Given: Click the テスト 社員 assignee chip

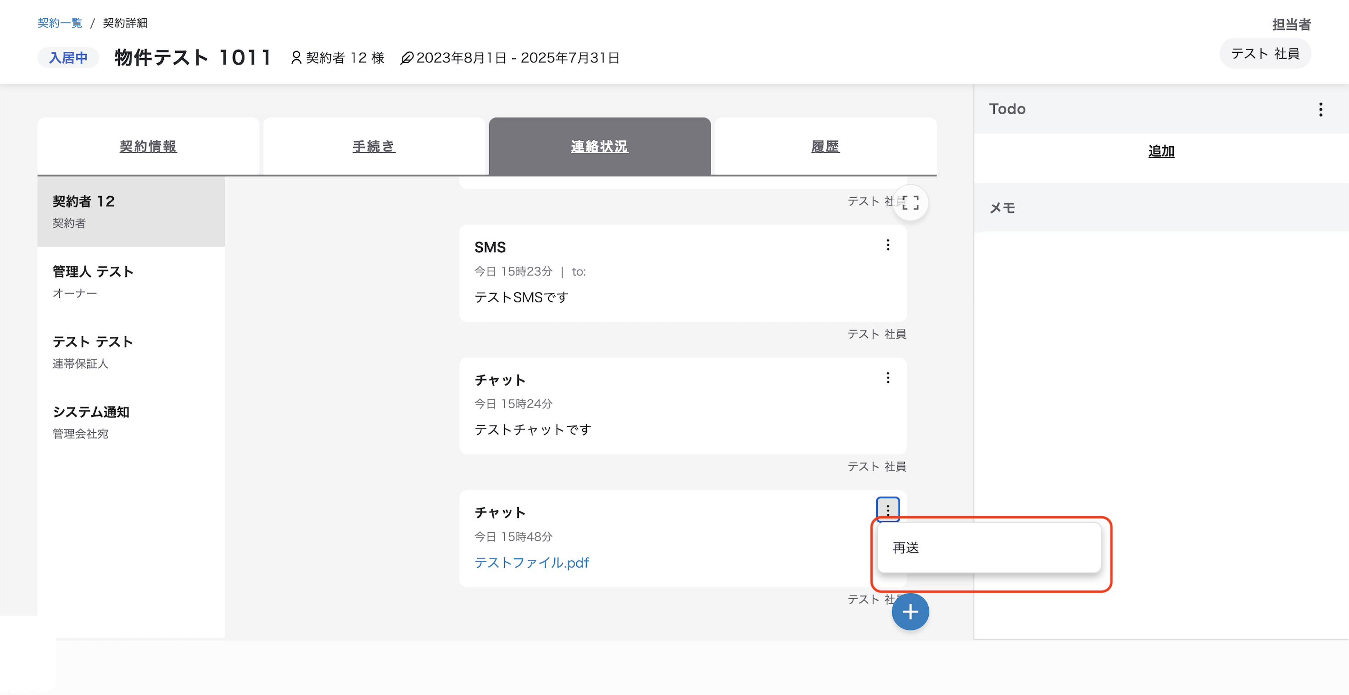Looking at the screenshot, I should (1265, 53).
